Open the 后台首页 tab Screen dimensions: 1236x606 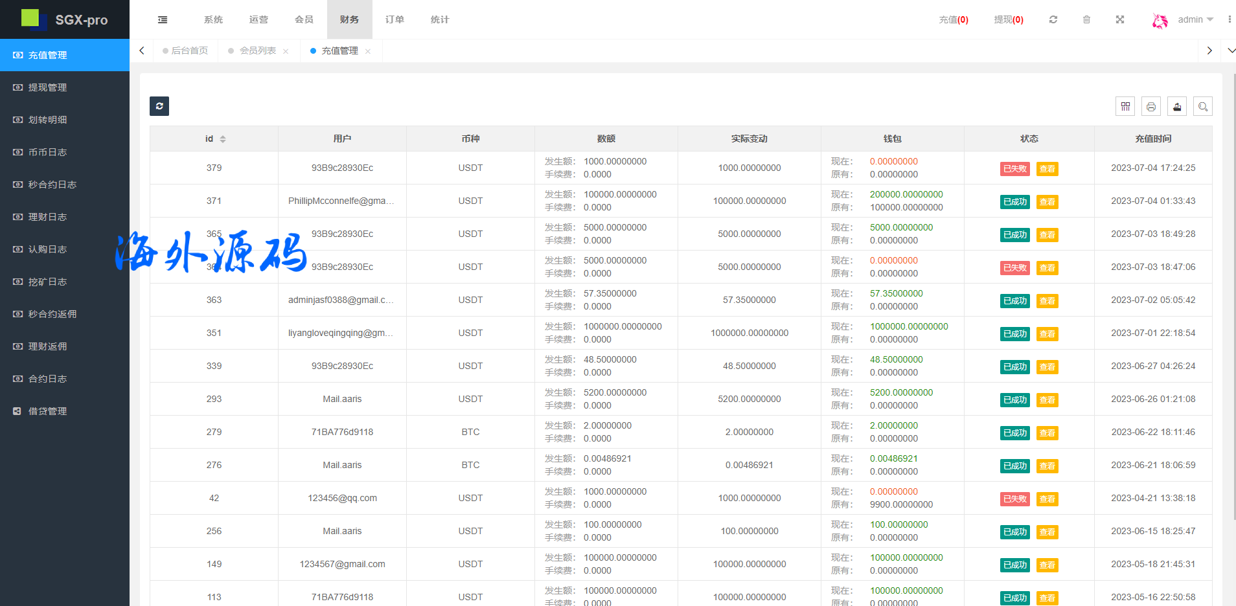189,50
